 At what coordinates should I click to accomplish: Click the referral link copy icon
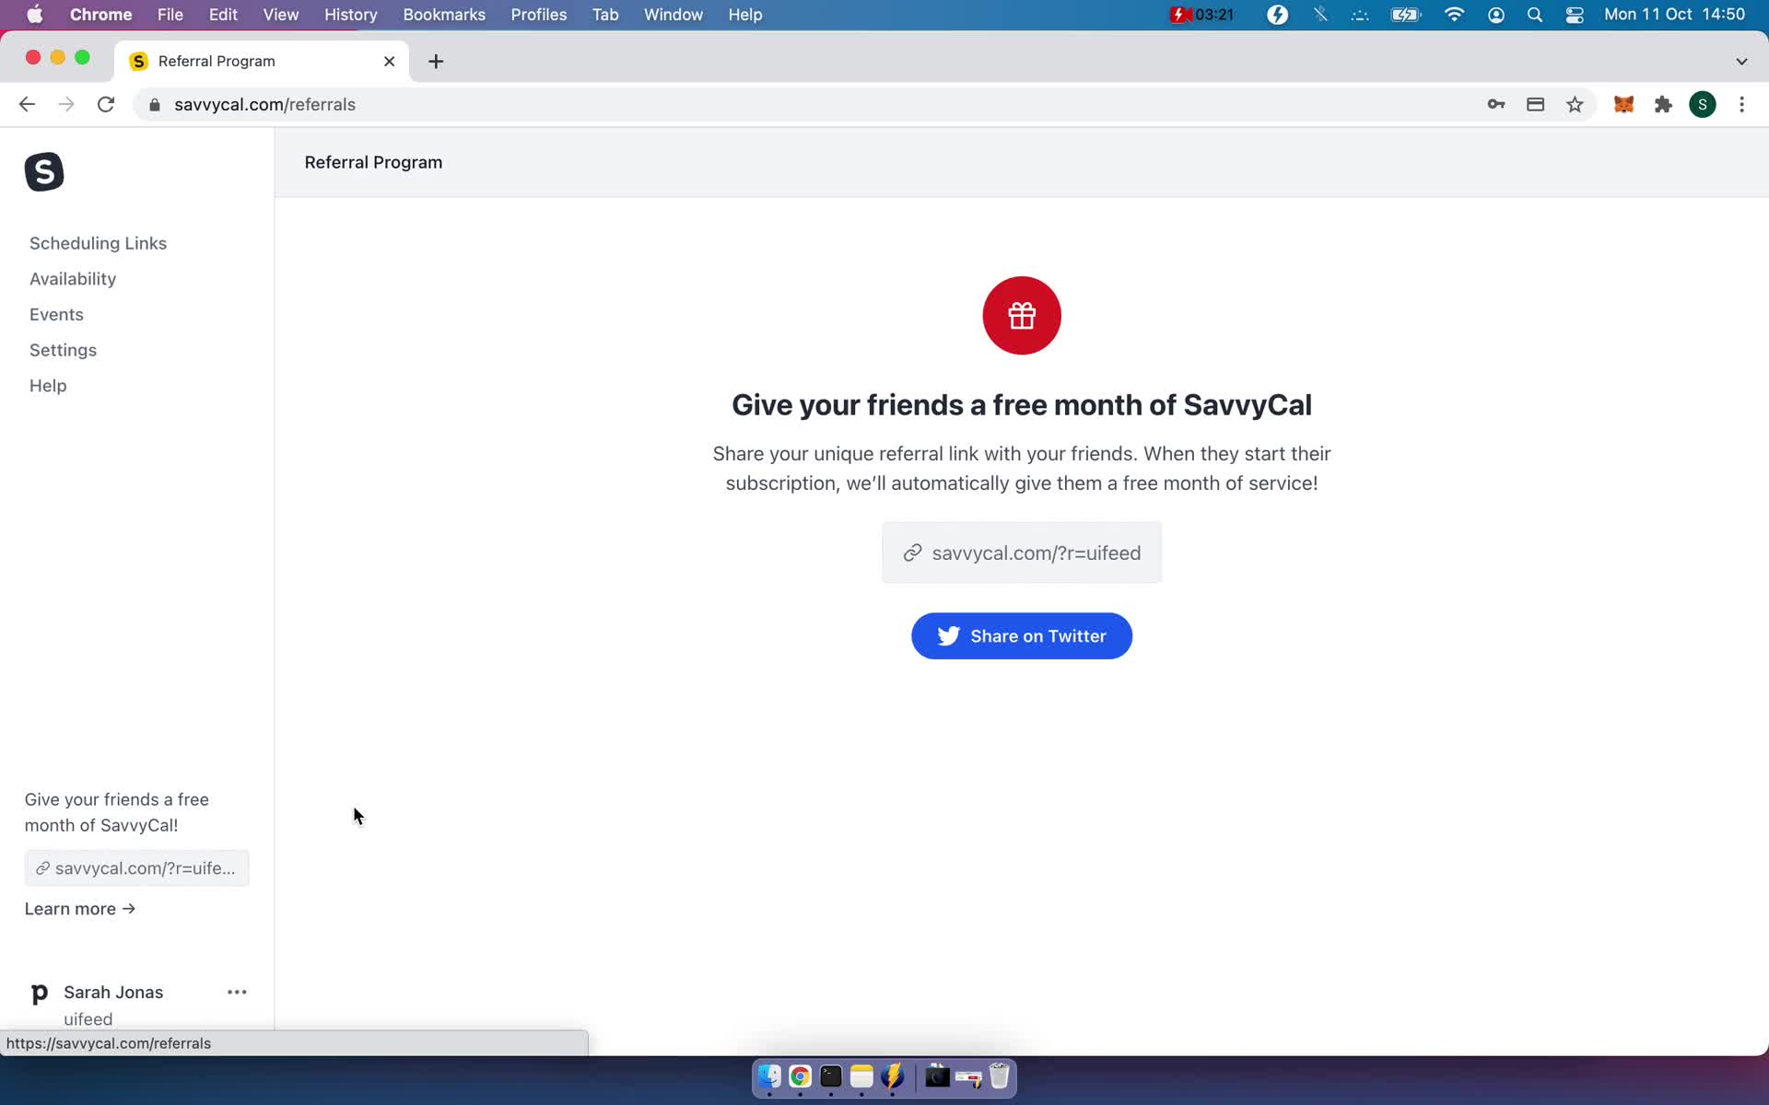(912, 552)
